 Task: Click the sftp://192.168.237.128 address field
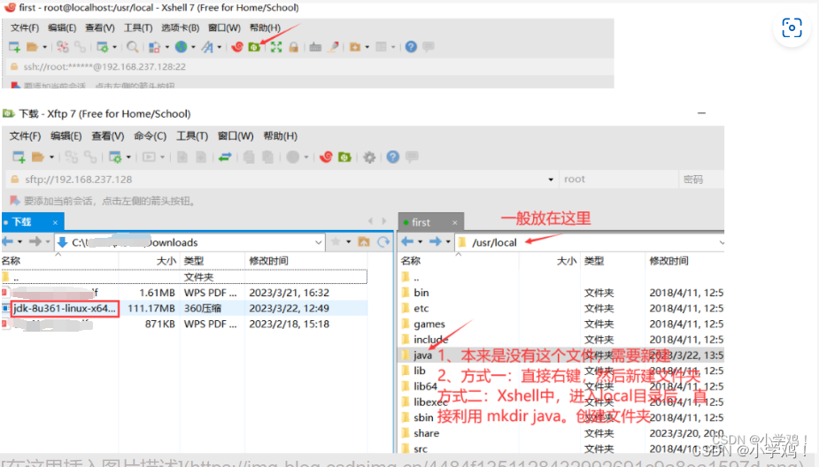(x=282, y=180)
